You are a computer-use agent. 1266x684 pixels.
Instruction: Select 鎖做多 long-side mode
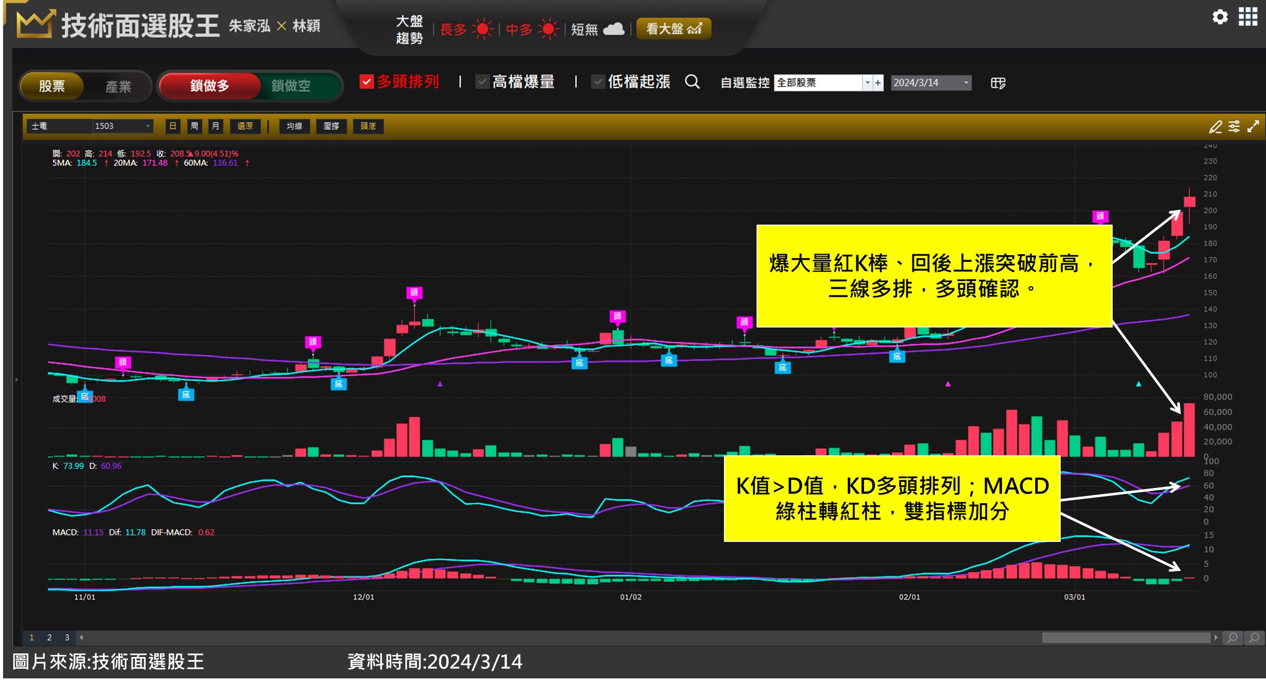point(210,86)
